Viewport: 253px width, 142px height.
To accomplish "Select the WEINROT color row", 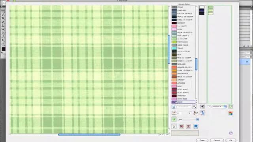I will [183, 23].
